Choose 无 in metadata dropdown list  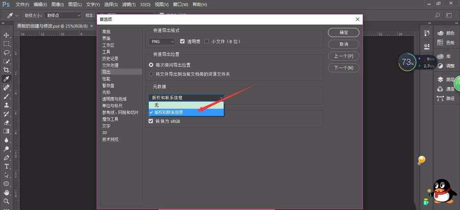point(186,105)
